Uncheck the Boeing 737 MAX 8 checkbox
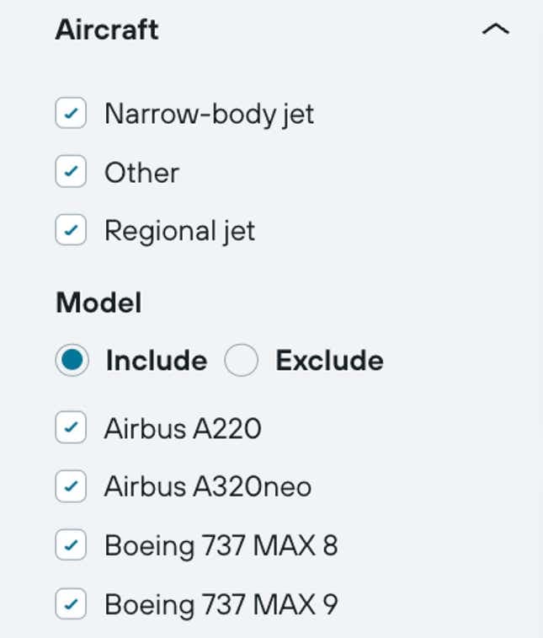Viewport: 543px width, 638px height. (x=71, y=545)
